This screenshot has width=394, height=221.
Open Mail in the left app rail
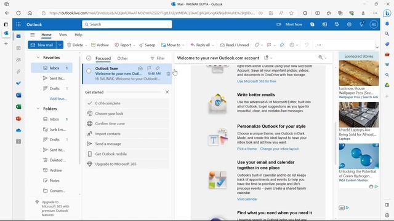(18, 36)
